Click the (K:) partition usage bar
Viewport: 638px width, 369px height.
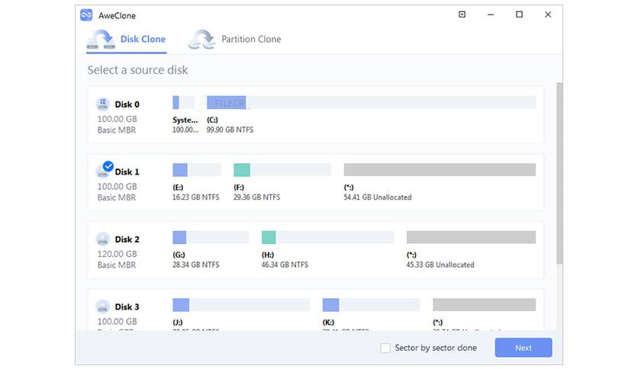371,305
